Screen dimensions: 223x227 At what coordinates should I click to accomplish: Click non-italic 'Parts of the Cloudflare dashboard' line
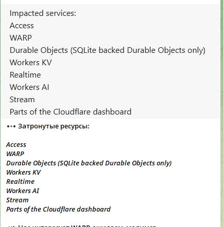(71, 112)
